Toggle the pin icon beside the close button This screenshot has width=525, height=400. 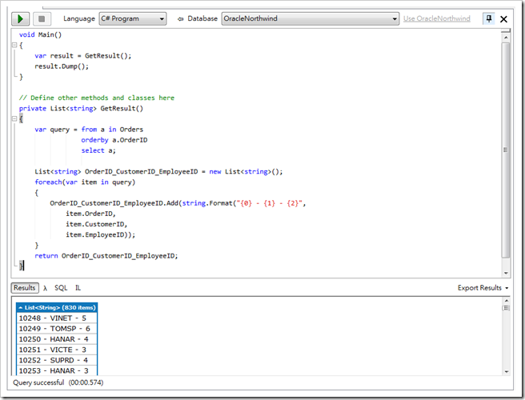click(489, 18)
